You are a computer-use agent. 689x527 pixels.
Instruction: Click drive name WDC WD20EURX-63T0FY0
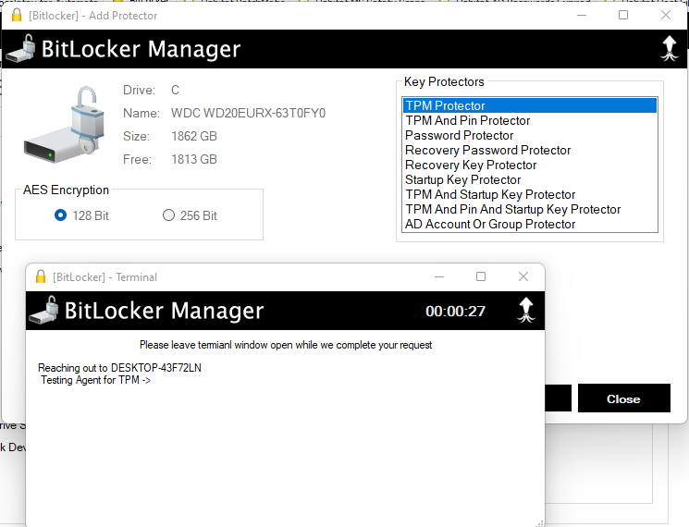[x=248, y=114]
